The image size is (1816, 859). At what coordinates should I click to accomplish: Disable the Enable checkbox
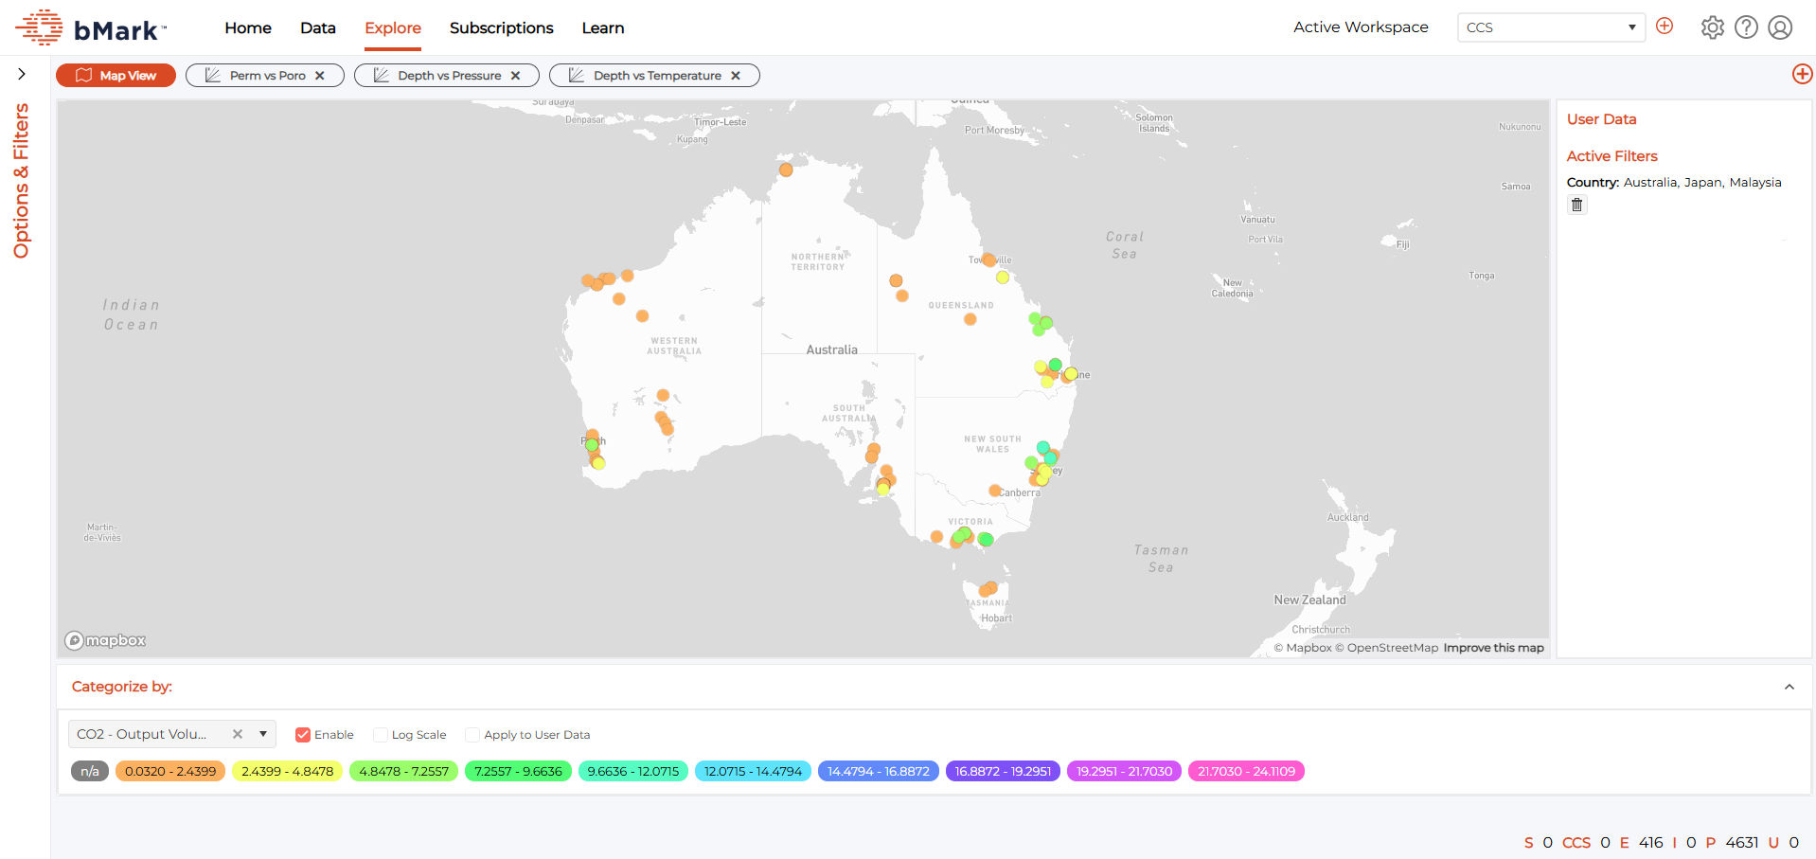tap(303, 735)
